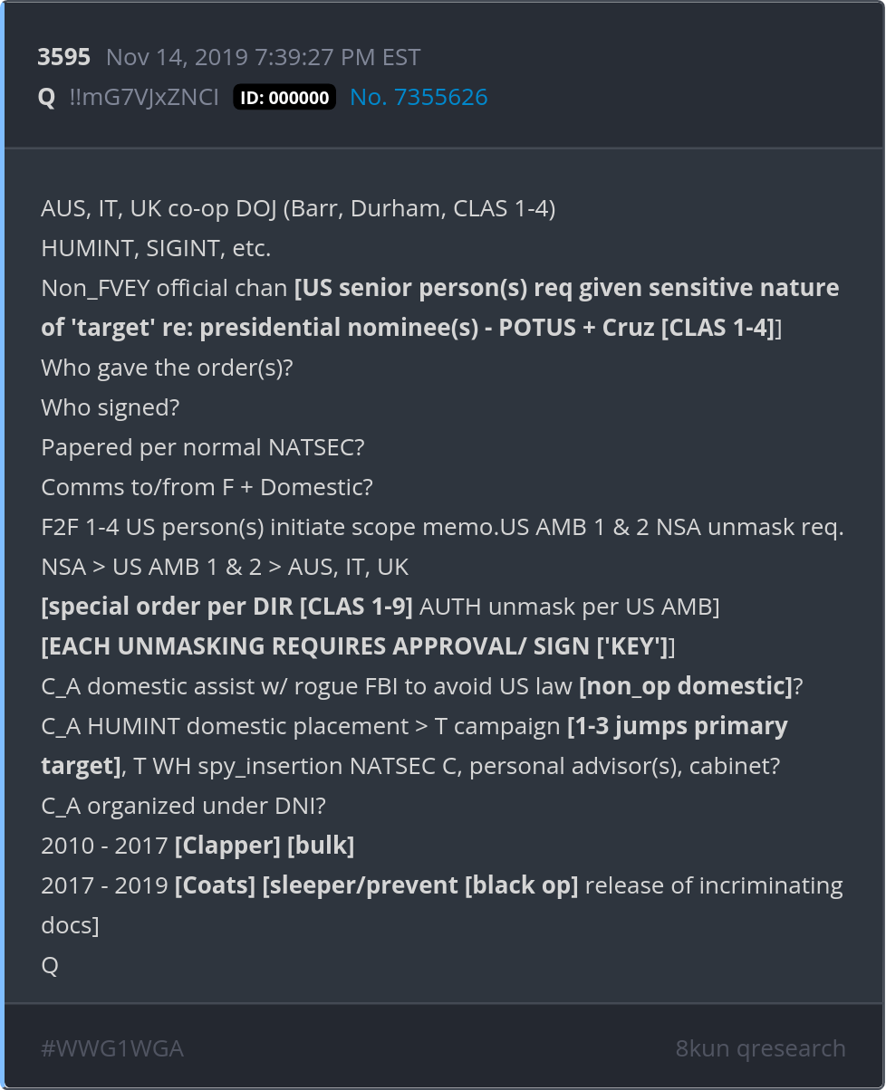Click the 8kun qresearch board label
The image size is (886, 1090).
click(x=760, y=1048)
